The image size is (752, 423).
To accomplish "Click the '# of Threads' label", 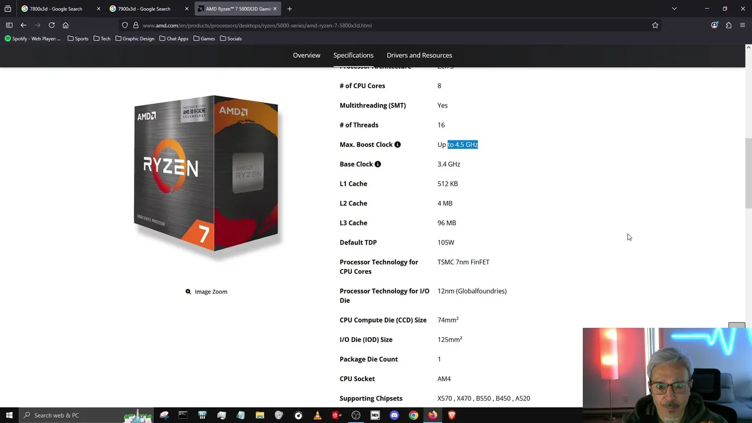I will tap(359, 125).
